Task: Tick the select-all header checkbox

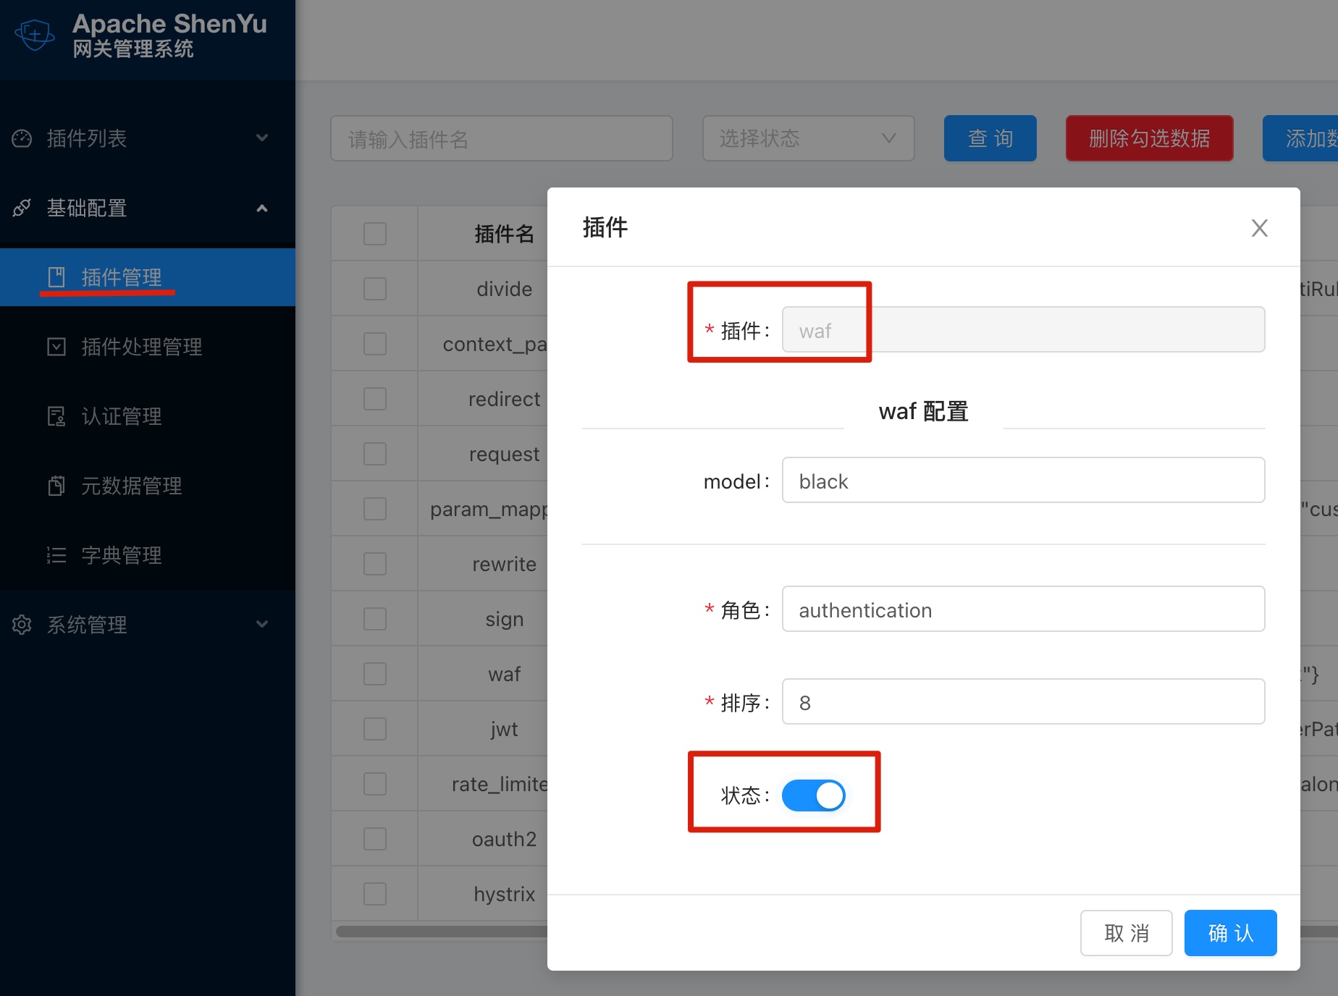Action: coord(374,234)
